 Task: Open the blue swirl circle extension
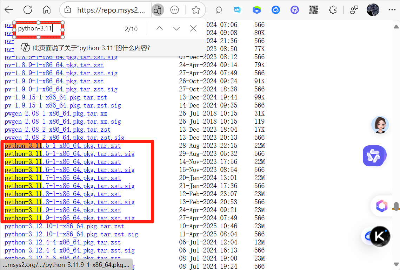pyautogui.click(x=275, y=10)
